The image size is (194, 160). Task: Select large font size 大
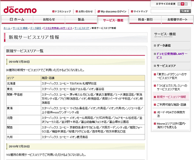point(186,4)
